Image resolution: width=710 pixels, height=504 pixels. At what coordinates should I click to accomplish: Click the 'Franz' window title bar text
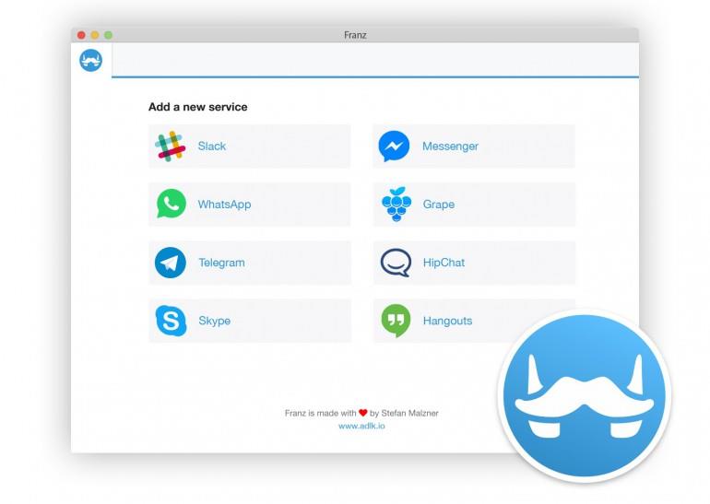(x=354, y=35)
